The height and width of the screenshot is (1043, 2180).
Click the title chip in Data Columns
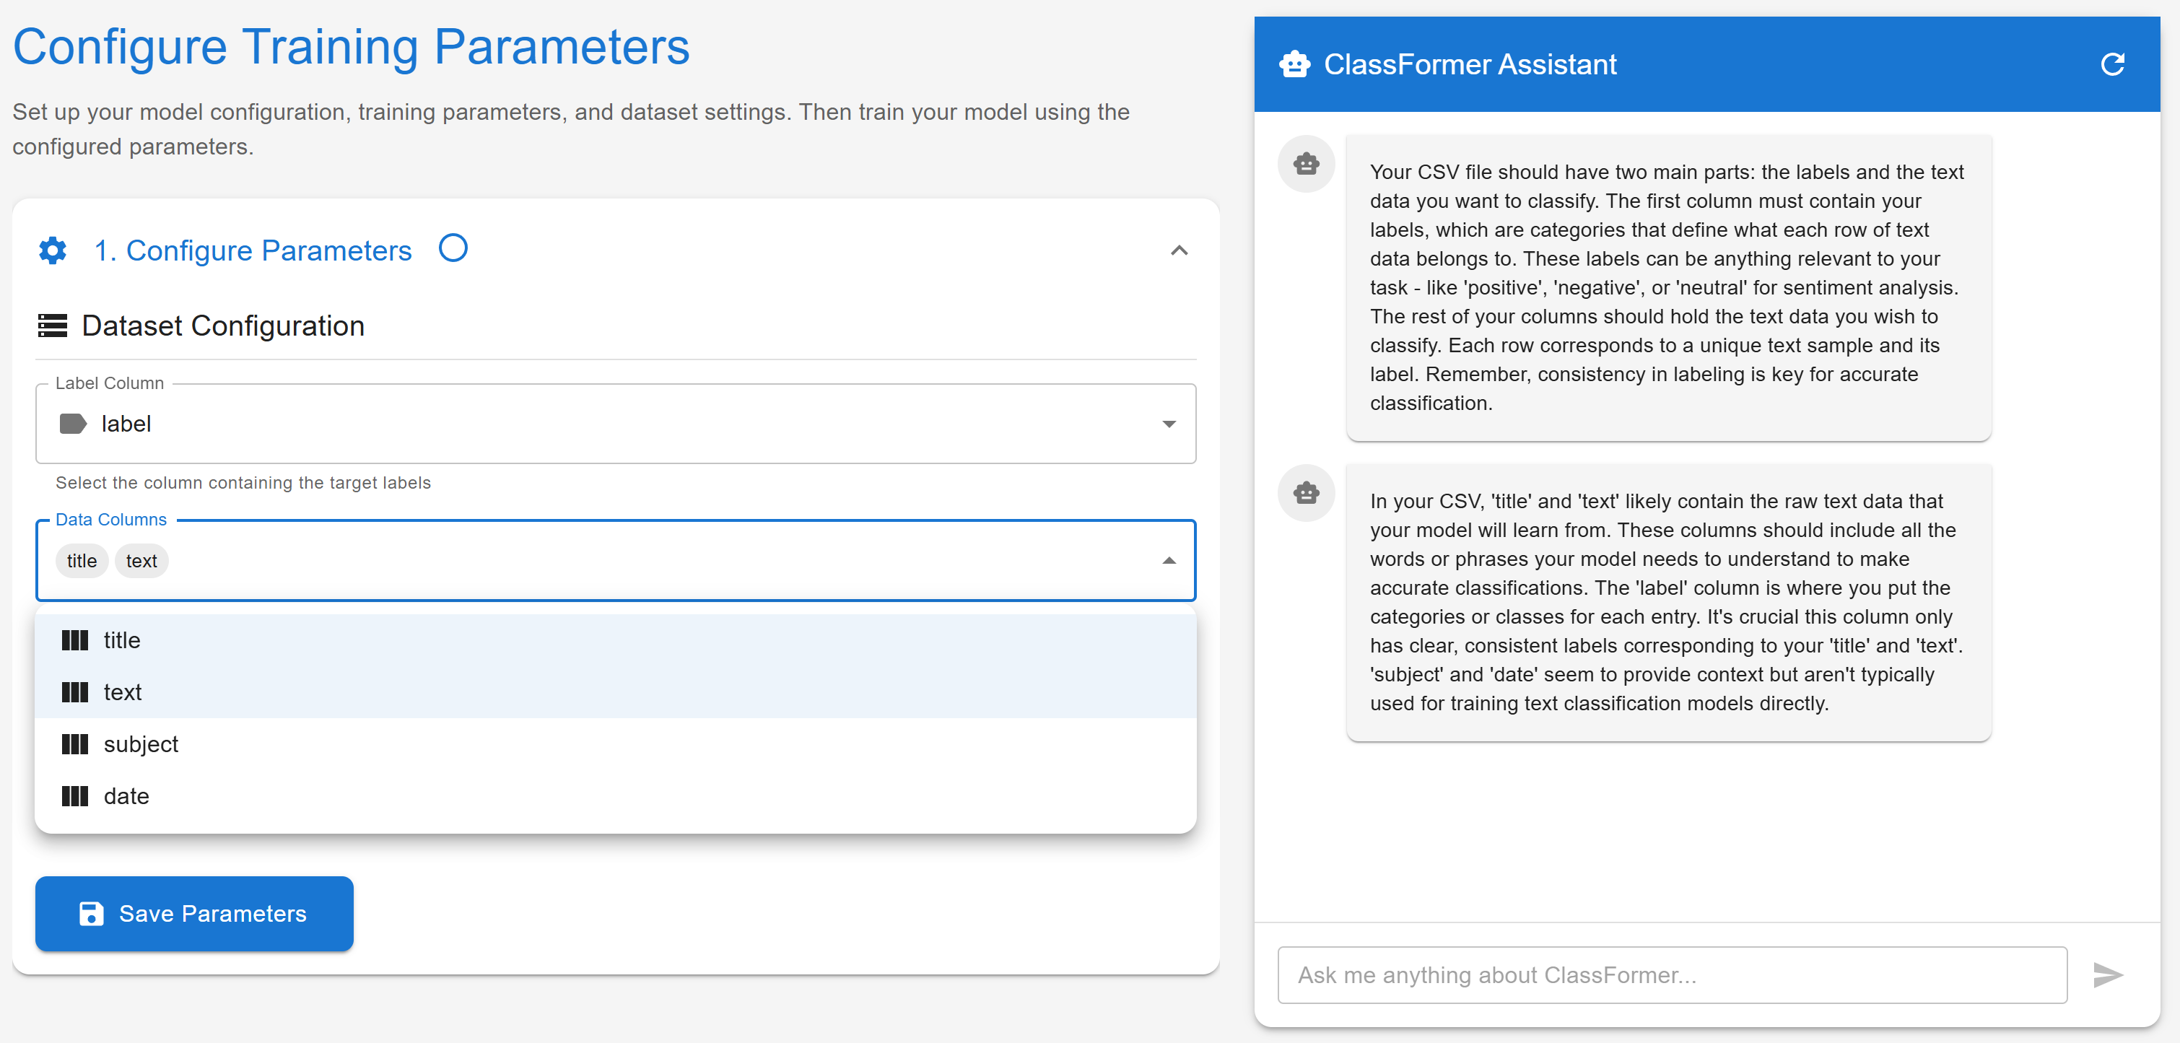pyautogui.click(x=82, y=561)
